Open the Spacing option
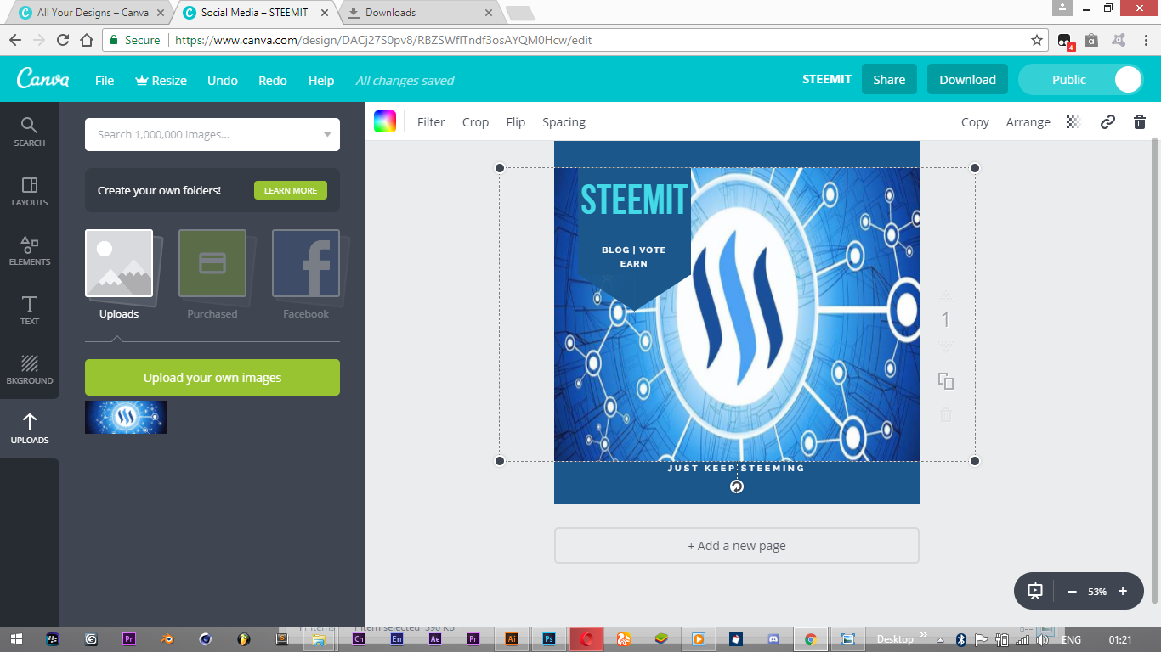Viewport: 1161px width, 652px height. click(x=564, y=122)
